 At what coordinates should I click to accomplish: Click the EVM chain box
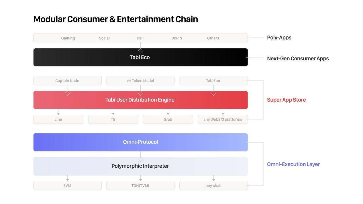[67, 185]
